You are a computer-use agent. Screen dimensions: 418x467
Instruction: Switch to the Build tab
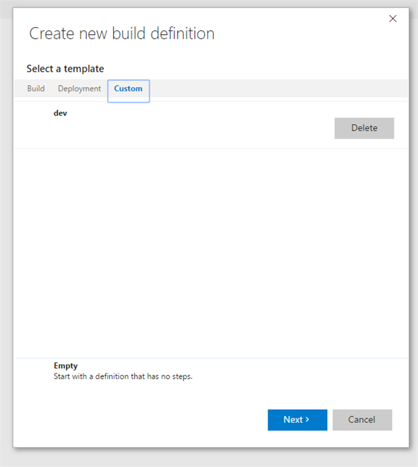click(x=36, y=89)
